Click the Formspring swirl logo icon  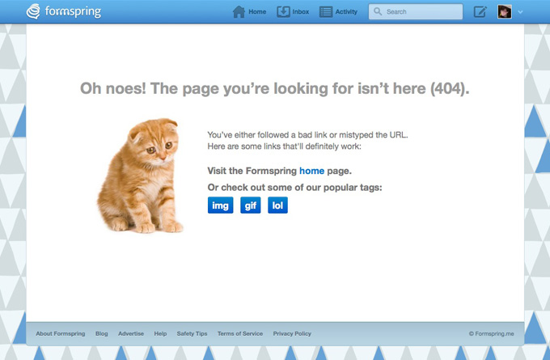[33, 11]
